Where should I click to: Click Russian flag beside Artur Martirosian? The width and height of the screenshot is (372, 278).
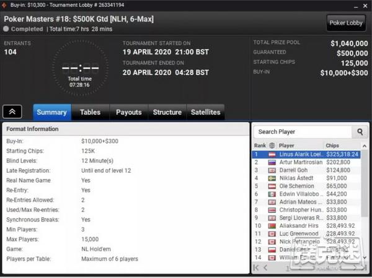[x=272, y=162]
